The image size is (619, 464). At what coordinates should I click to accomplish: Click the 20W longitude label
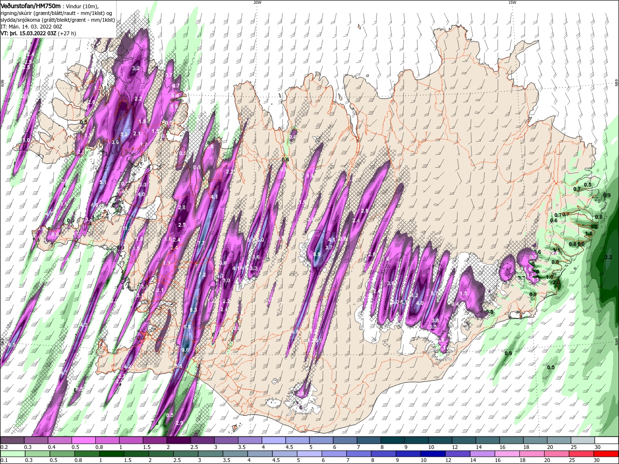coord(257,2)
